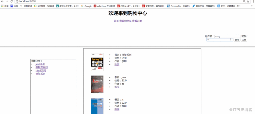Open the 知乎 话题精华 bookmark

click(229, 6)
